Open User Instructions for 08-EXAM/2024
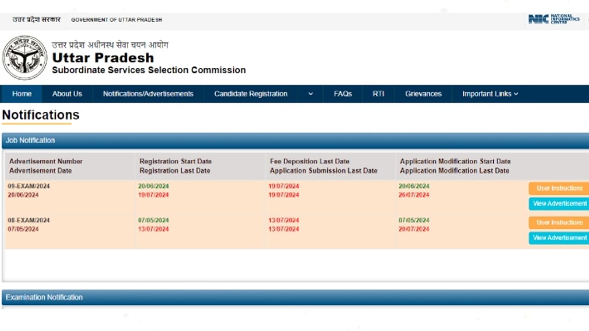The height and width of the screenshot is (331, 589). (559, 223)
